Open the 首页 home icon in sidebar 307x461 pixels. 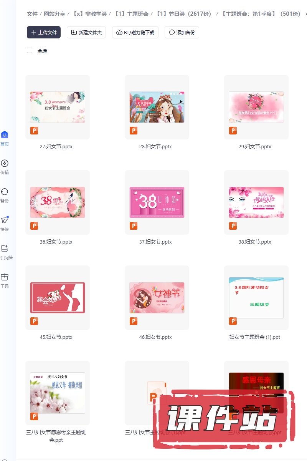[5, 135]
